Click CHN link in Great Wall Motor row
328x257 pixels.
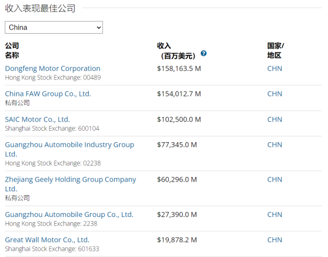click(x=275, y=240)
